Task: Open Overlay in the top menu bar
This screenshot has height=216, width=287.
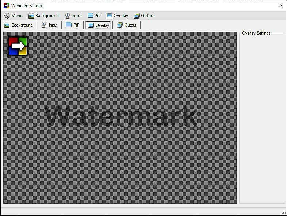Action: click(x=117, y=16)
